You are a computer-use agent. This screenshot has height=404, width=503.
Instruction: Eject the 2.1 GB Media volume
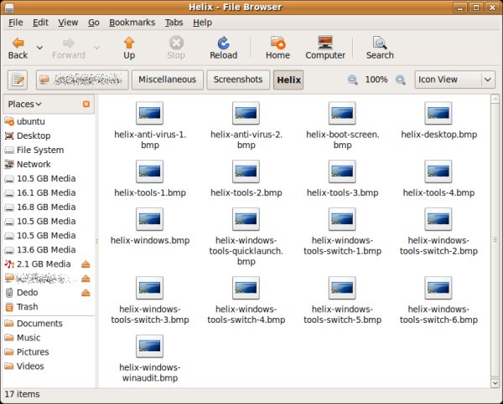coord(86,264)
